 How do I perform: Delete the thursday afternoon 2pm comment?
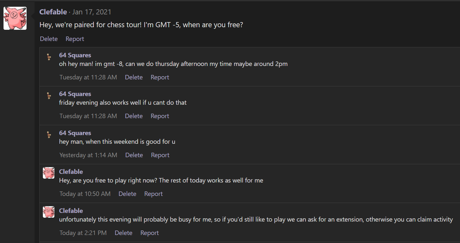pyautogui.click(x=134, y=77)
